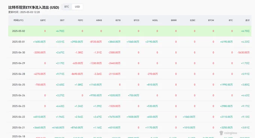The width and height of the screenshot is (255, 138).
Task: Click the BRRR column header
Action: click(x=174, y=20)
